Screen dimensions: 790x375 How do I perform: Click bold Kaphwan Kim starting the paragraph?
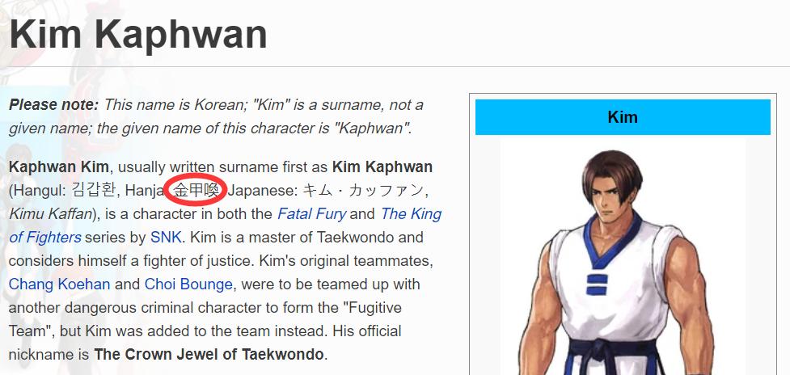point(58,167)
